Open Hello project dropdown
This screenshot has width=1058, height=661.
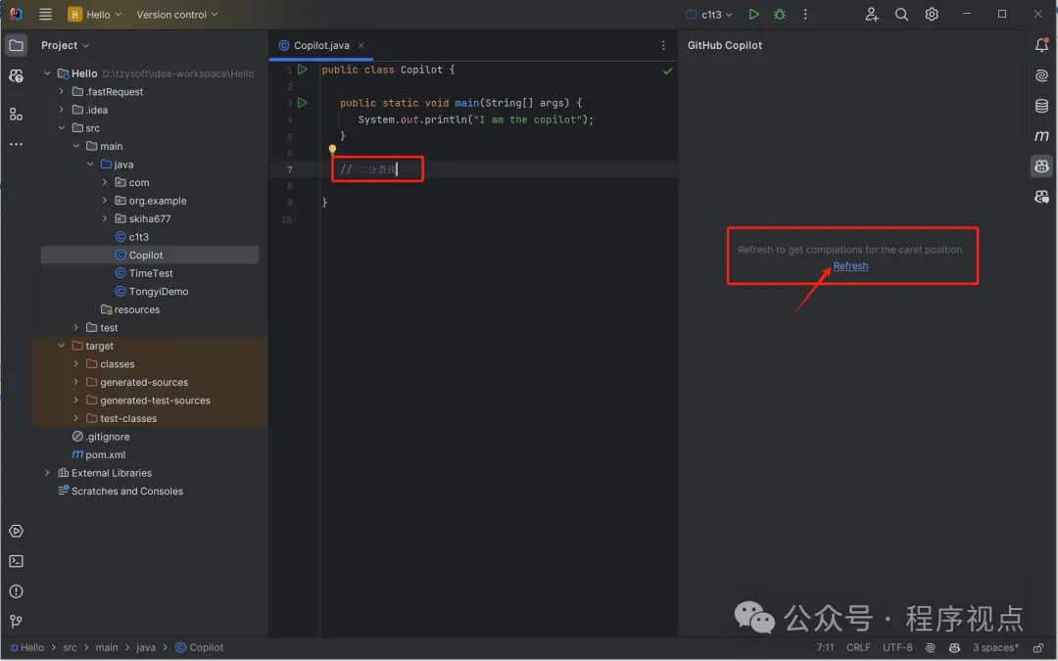(x=95, y=14)
